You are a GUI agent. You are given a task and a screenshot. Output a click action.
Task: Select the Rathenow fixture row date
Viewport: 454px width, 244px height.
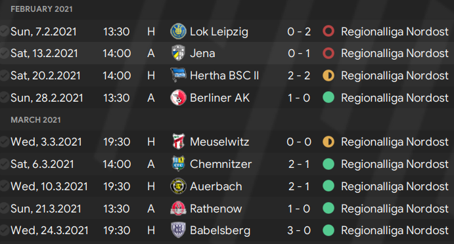[x=46, y=209]
